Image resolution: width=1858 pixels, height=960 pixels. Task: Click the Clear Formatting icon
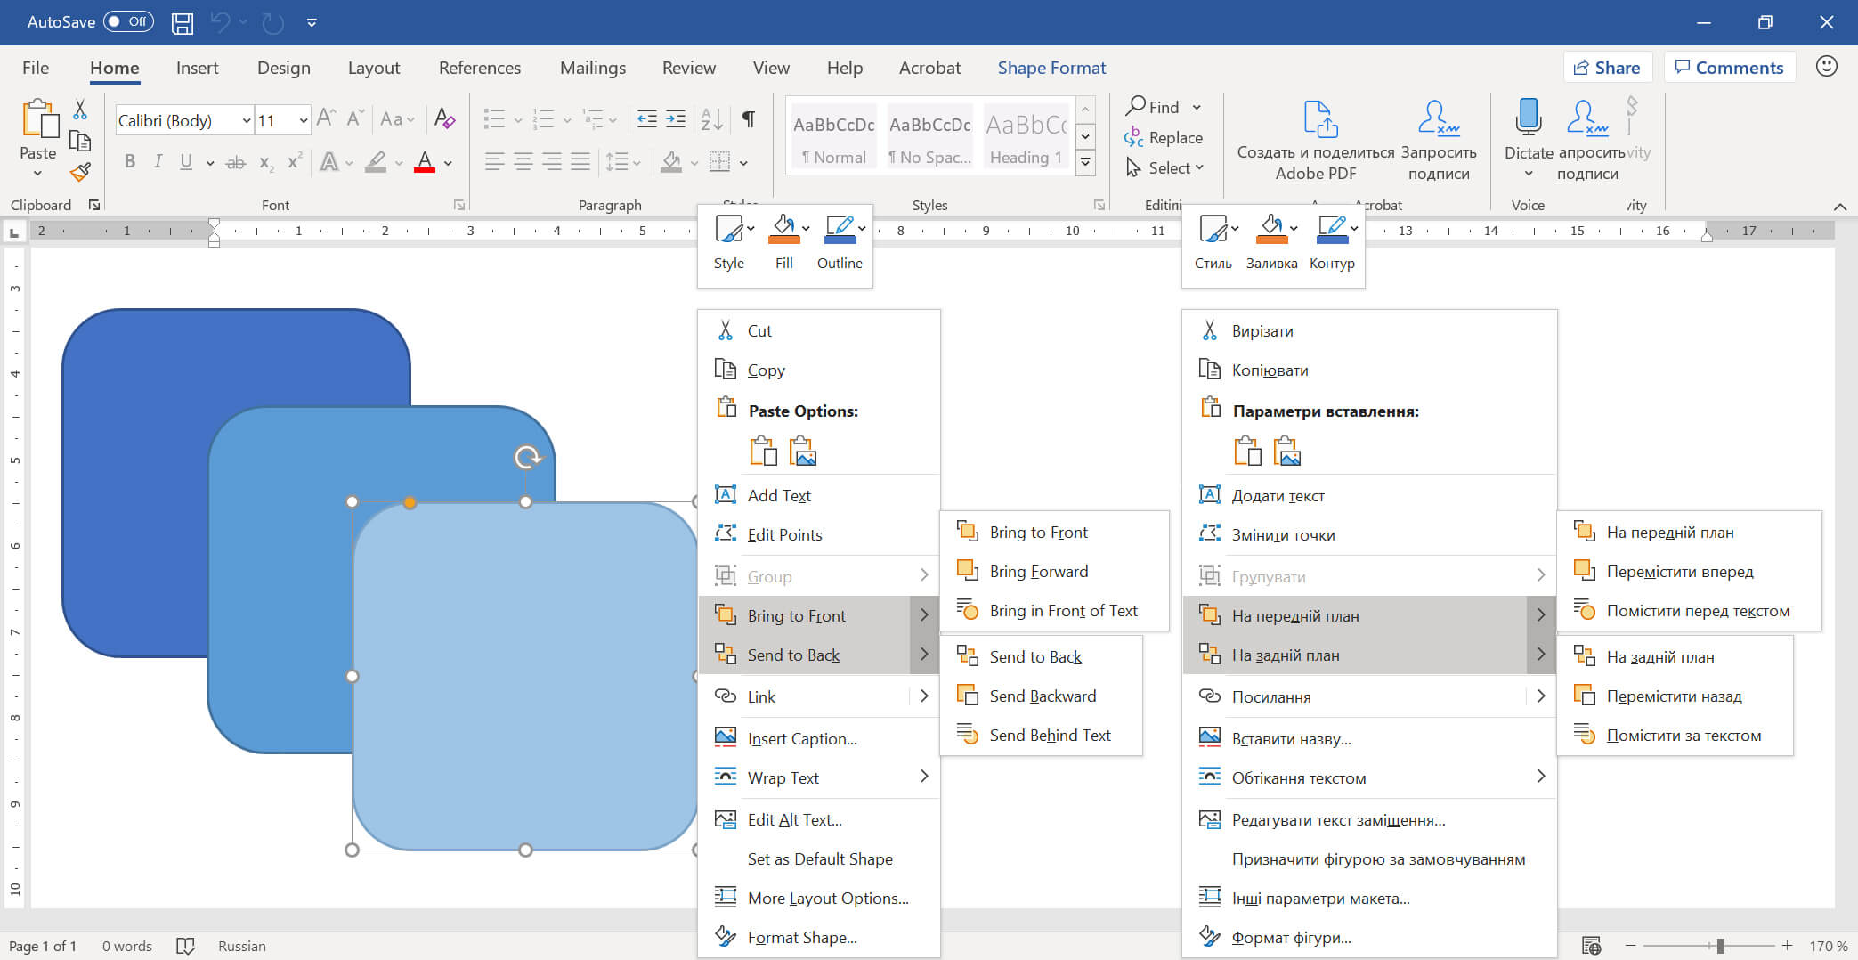tap(444, 118)
